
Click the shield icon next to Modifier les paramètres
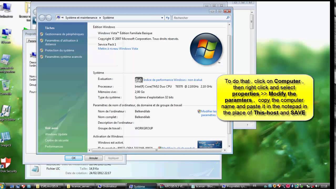point(199,111)
